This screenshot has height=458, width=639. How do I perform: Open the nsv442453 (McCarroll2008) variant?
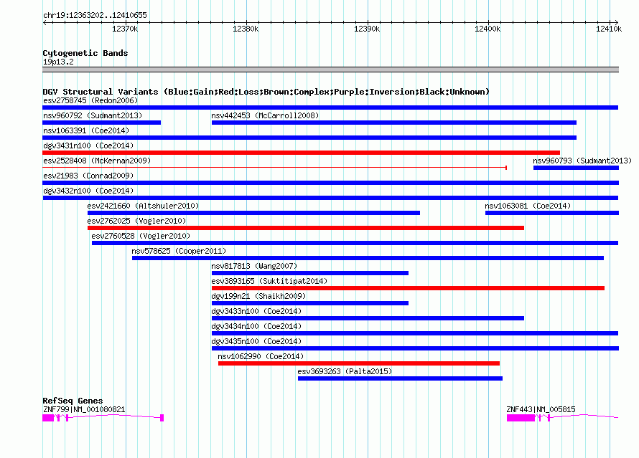point(265,115)
